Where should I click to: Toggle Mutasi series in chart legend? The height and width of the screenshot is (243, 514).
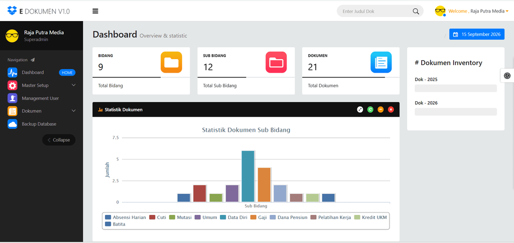point(180,217)
